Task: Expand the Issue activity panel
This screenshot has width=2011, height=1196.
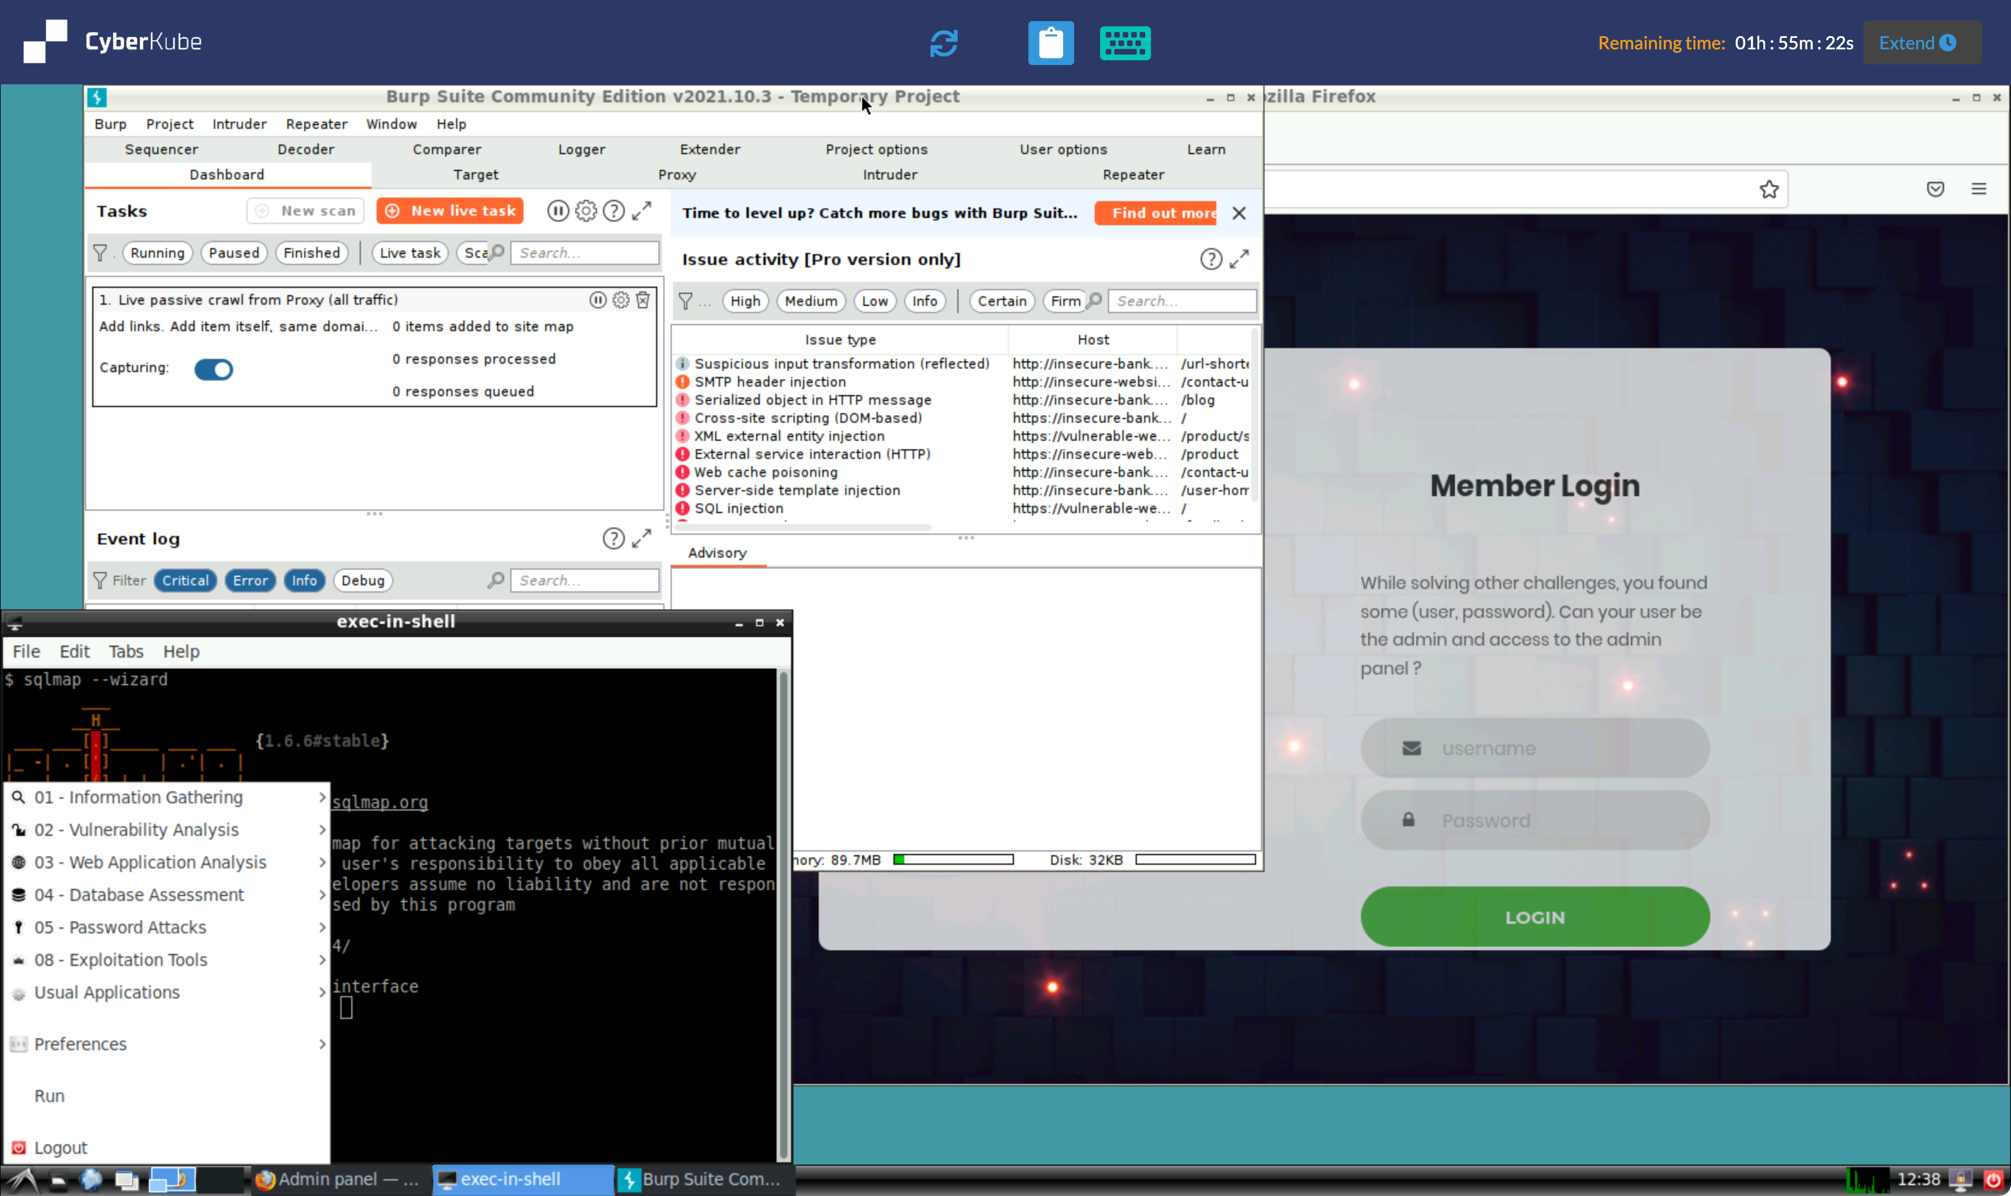Action: [1239, 259]
